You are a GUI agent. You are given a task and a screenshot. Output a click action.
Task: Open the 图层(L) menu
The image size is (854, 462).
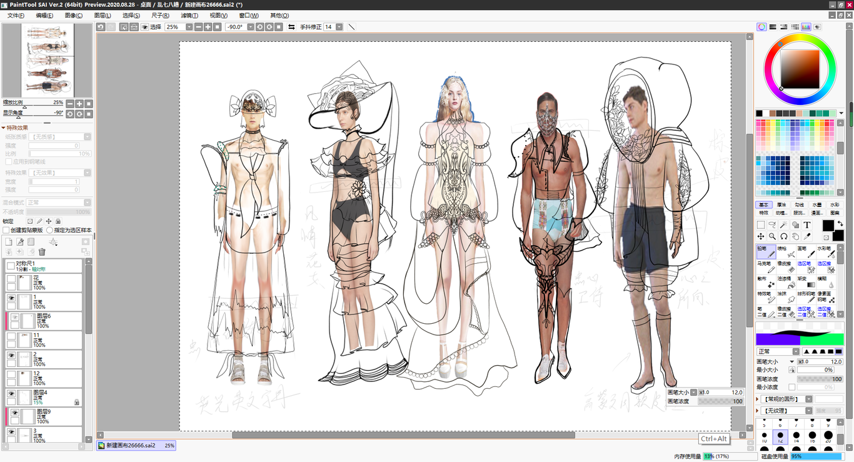click(103, 15)
